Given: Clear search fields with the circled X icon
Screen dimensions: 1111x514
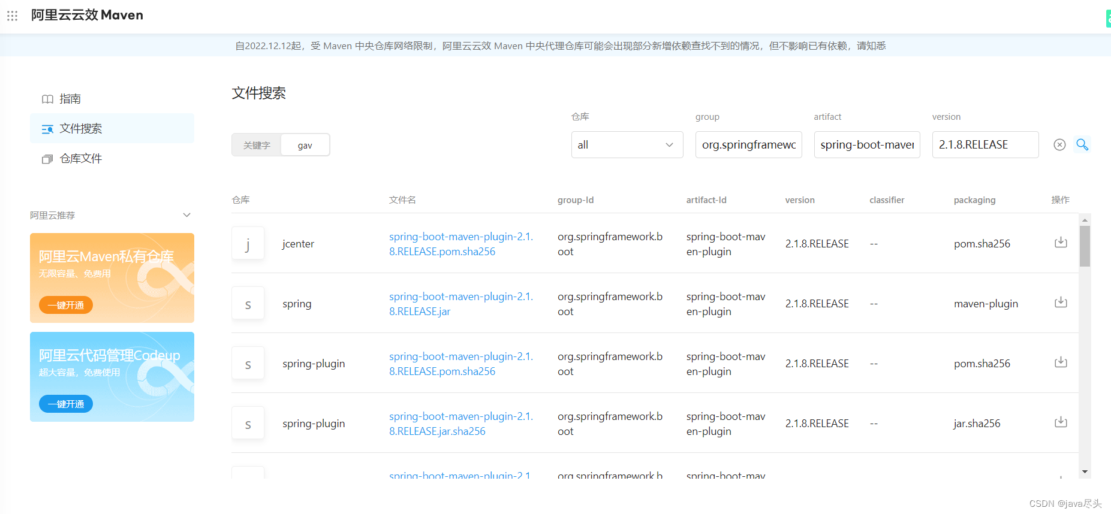Looking at the screenshot, I should coord(1059,144).
